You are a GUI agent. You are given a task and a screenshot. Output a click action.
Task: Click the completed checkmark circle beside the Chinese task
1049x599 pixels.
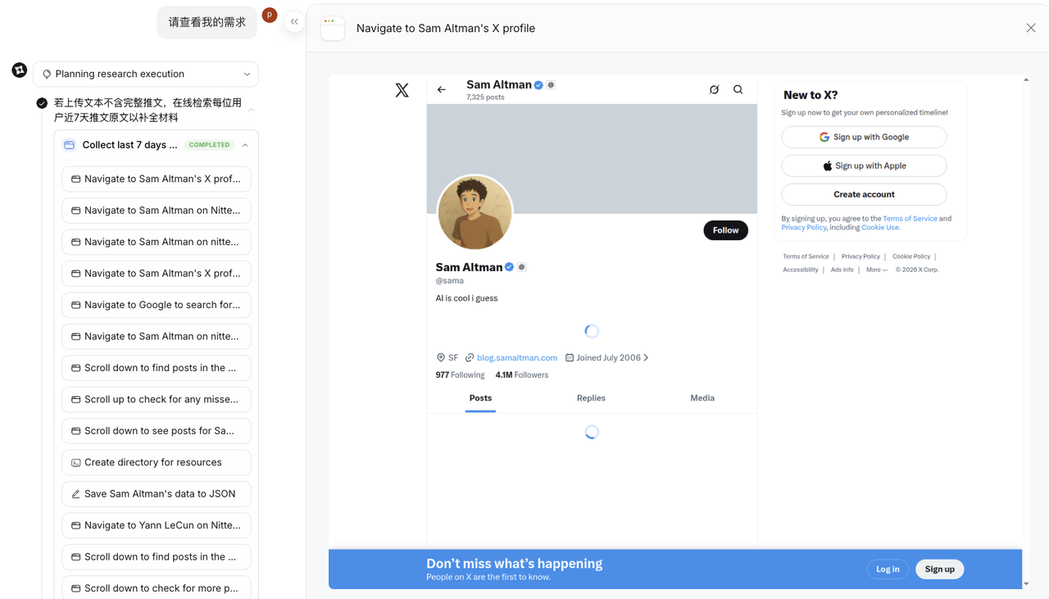coord(42,103)
